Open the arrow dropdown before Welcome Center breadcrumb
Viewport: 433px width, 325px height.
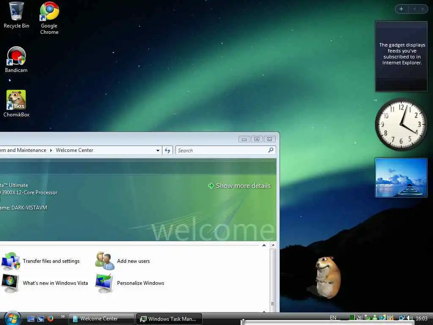pos(51,150)
